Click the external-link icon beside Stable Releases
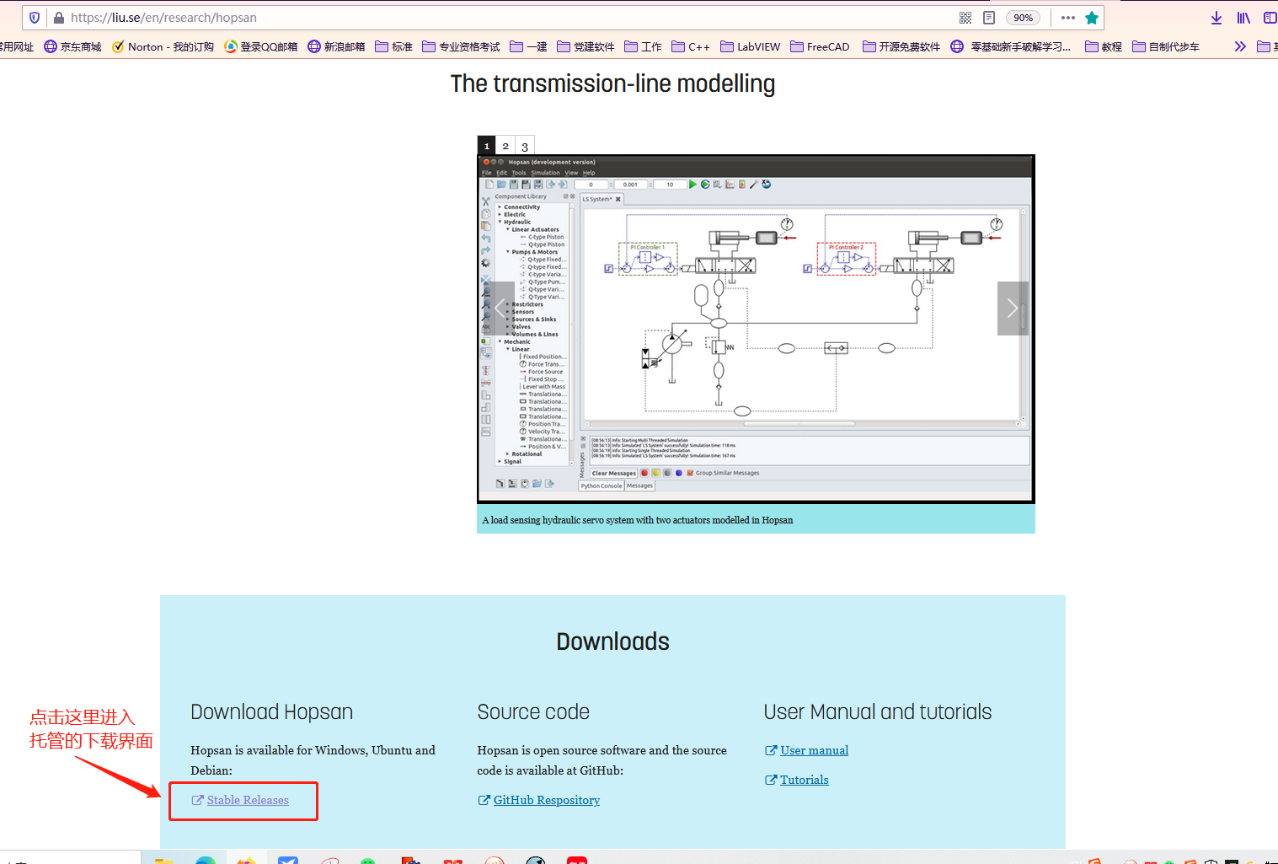Viewport: 1278px width, 864px height. (198, 800)
